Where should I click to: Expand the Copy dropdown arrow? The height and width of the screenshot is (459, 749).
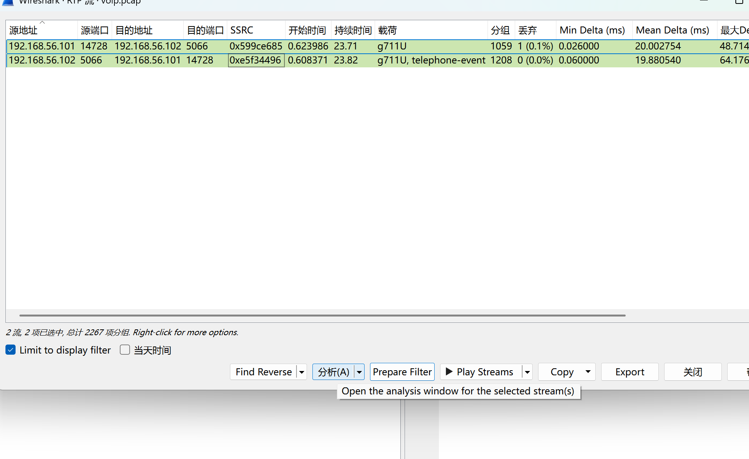(588, 372)
